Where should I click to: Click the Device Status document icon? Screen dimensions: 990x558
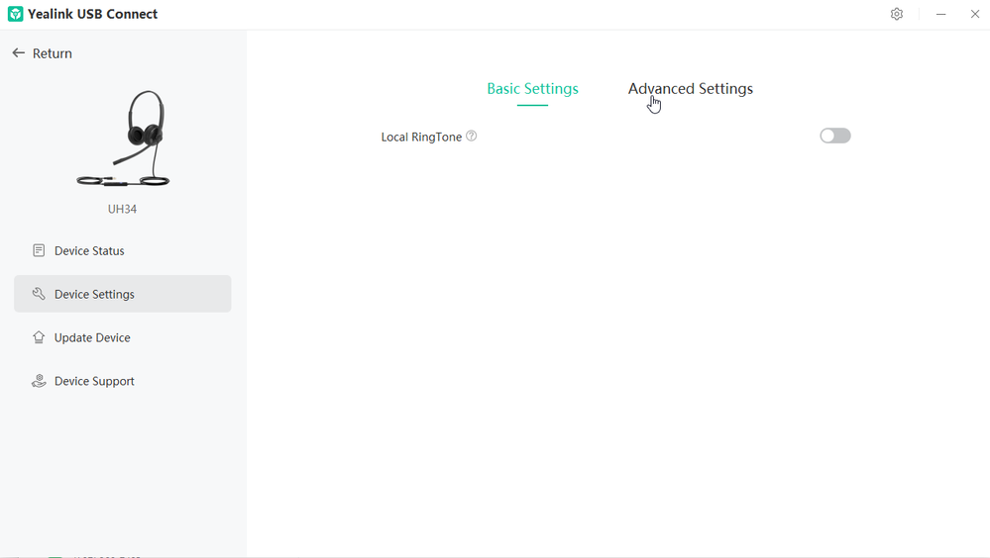[x=39, y=250]
